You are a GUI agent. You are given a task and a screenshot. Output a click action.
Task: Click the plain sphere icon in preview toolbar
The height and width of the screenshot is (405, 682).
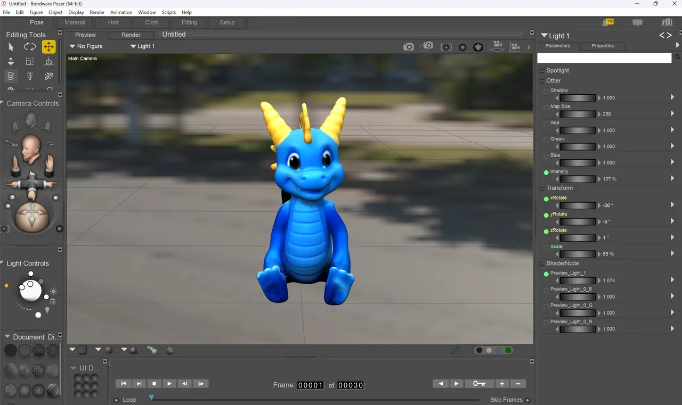(462, 47)
